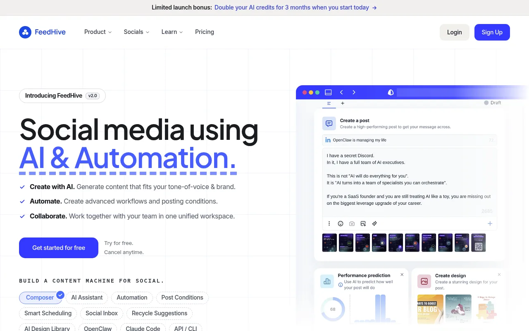Click the LinkedIn icon in the post title row

[328, 140]
